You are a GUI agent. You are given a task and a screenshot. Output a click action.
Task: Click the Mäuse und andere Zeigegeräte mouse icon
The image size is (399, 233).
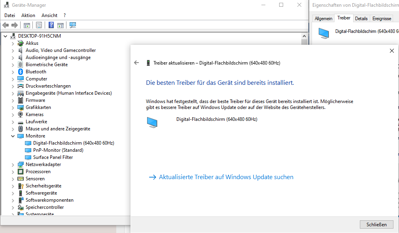[x=21, y=129]
